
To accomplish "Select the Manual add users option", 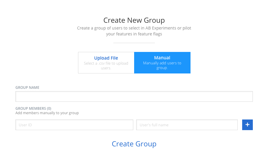I will coord(162,63).
